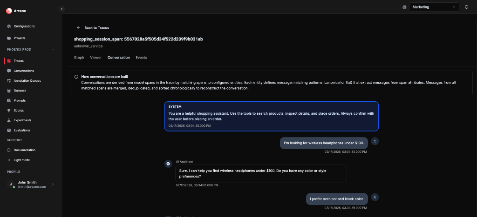This screenshot has width=477, height=217.
Task: Click the Arcane logo icon
Action: coord(9,11)
